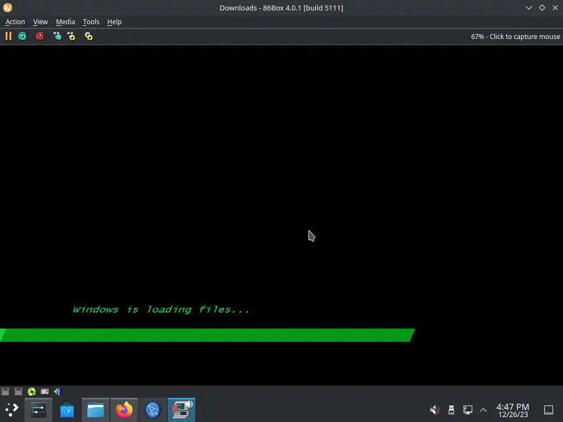Open Discover software store from taskbar
The image size is (563, 422).
(67, 410)
